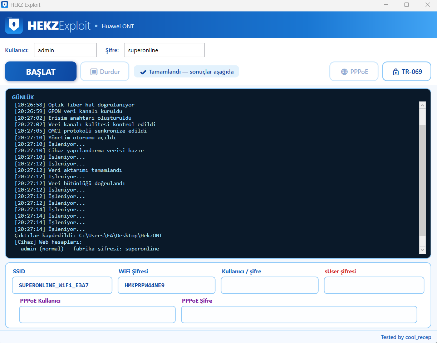Open the TR-069 button with lock icon

click(x=407, y=71)
